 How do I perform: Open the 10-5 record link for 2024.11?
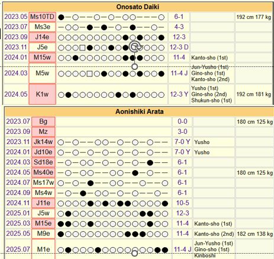pyautogui.click(x=182, y=203)
